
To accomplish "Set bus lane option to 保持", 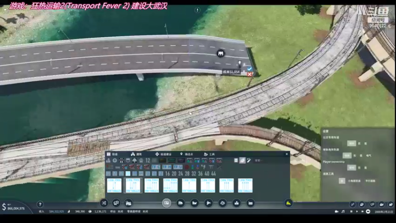I will (351, 143).
